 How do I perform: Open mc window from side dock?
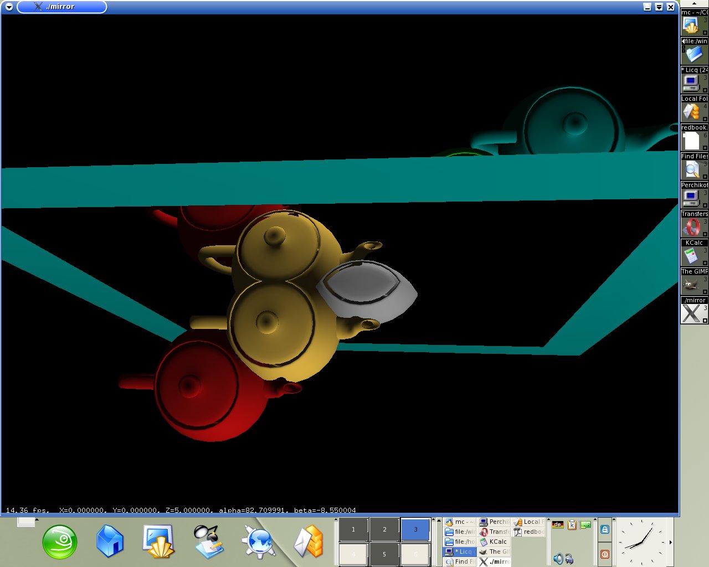694,22
